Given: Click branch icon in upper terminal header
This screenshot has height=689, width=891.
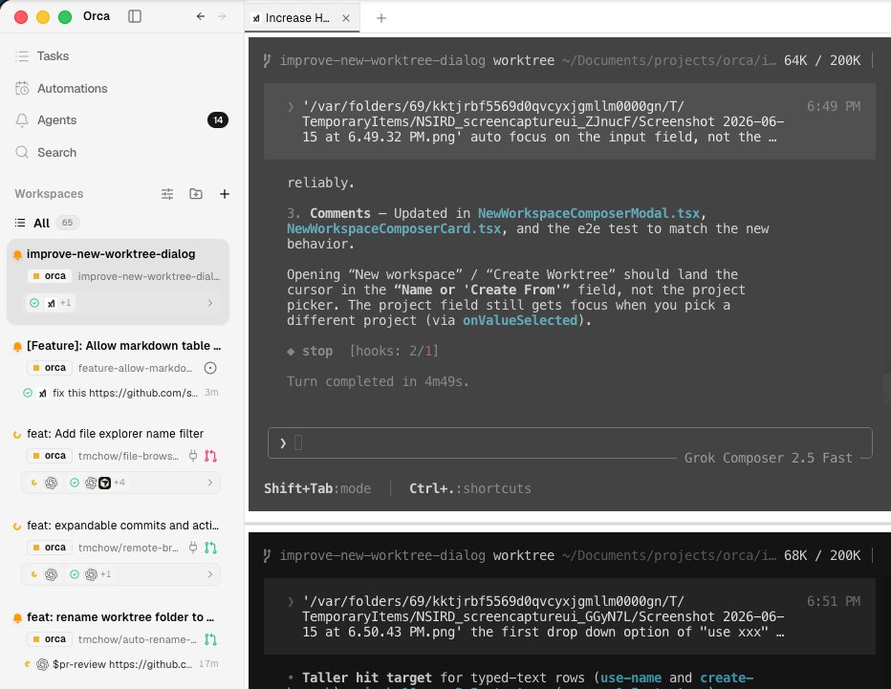Looking at the screenshot, I should pyautogui.click(x=267, y=60).
